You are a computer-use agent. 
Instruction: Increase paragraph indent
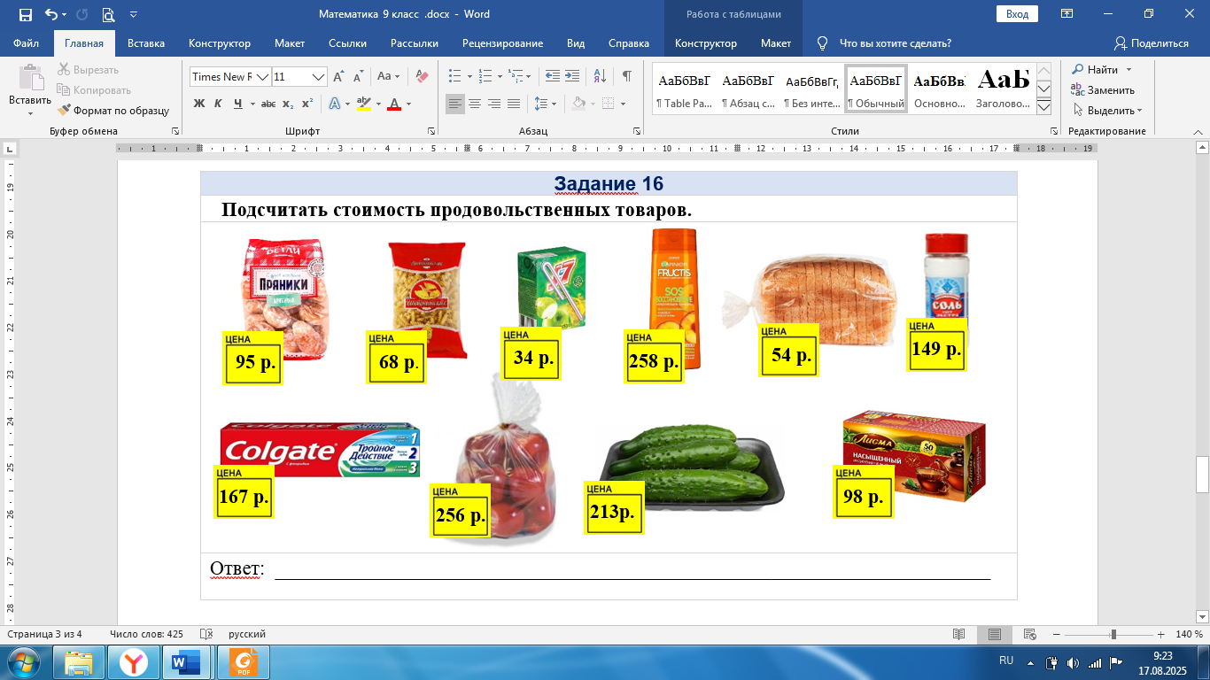click(x=572, y=77)
